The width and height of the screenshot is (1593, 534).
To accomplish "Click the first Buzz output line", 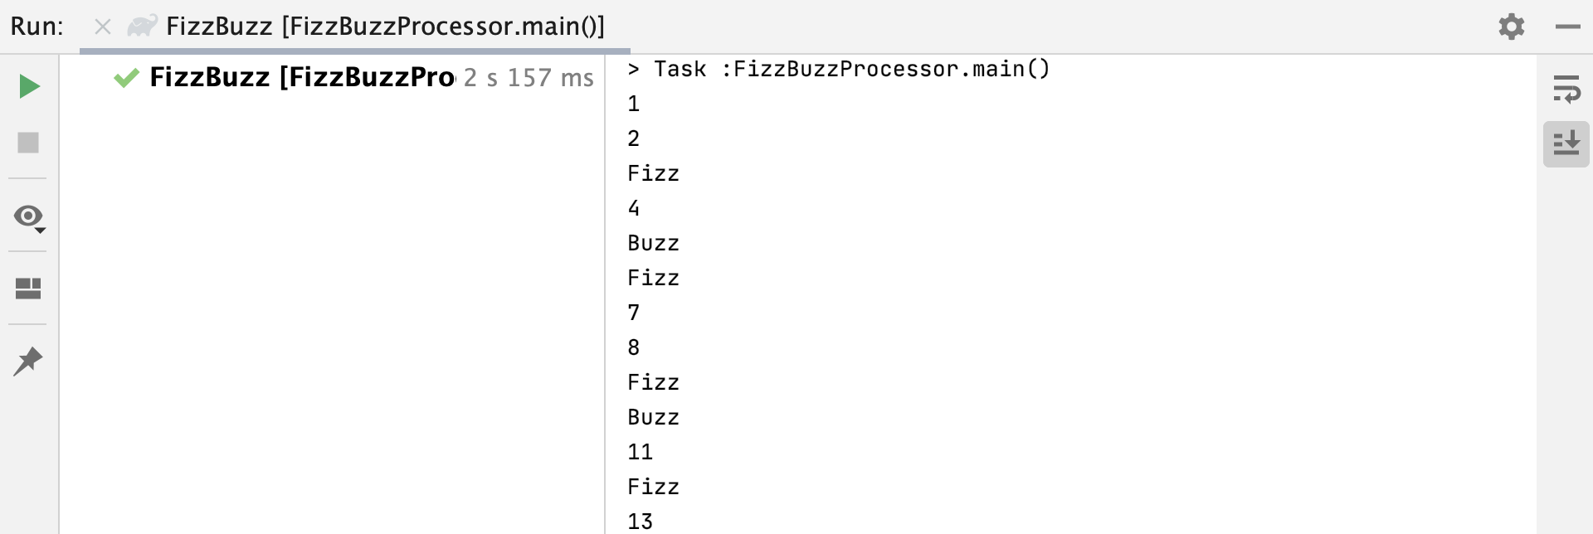I will click(x=654, y=243).
